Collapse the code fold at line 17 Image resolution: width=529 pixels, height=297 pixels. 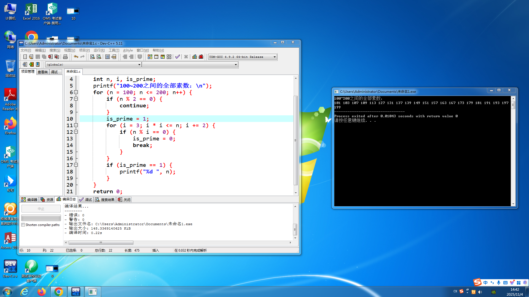point(76,165)
